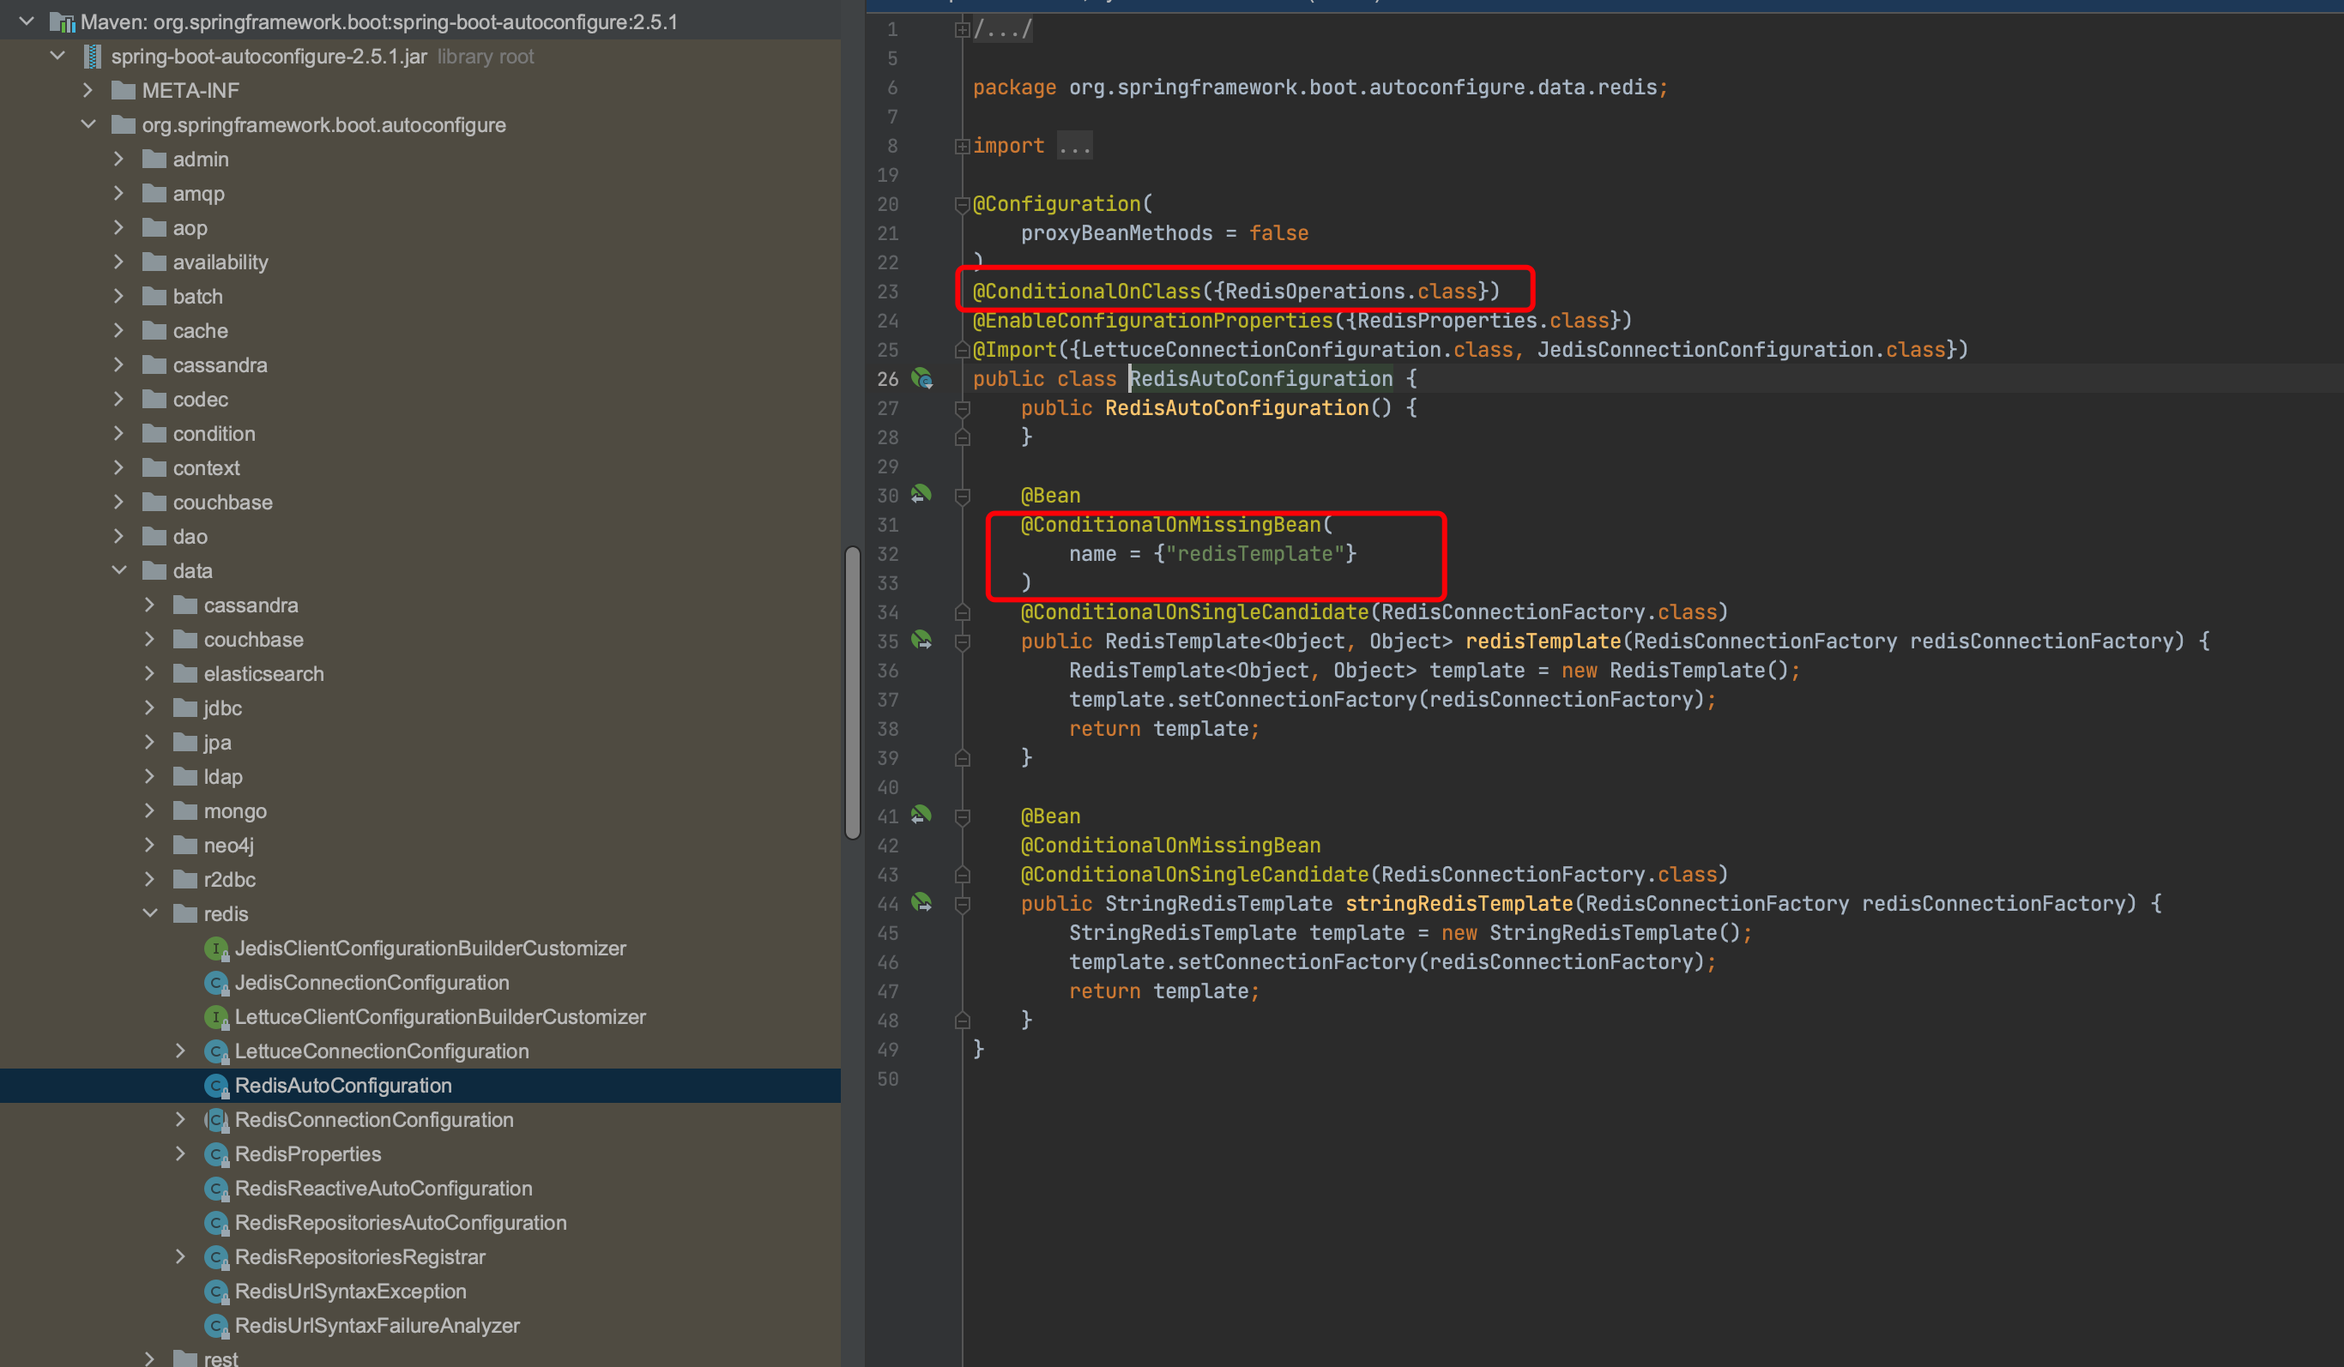Click the LettuceClientConfigurationBuilderCustomizer interface icon
Viewport: 2344px width, 1367px height.
216,1017
